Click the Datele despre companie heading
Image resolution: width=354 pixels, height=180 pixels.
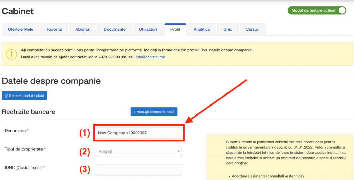[x=51, y=81]
